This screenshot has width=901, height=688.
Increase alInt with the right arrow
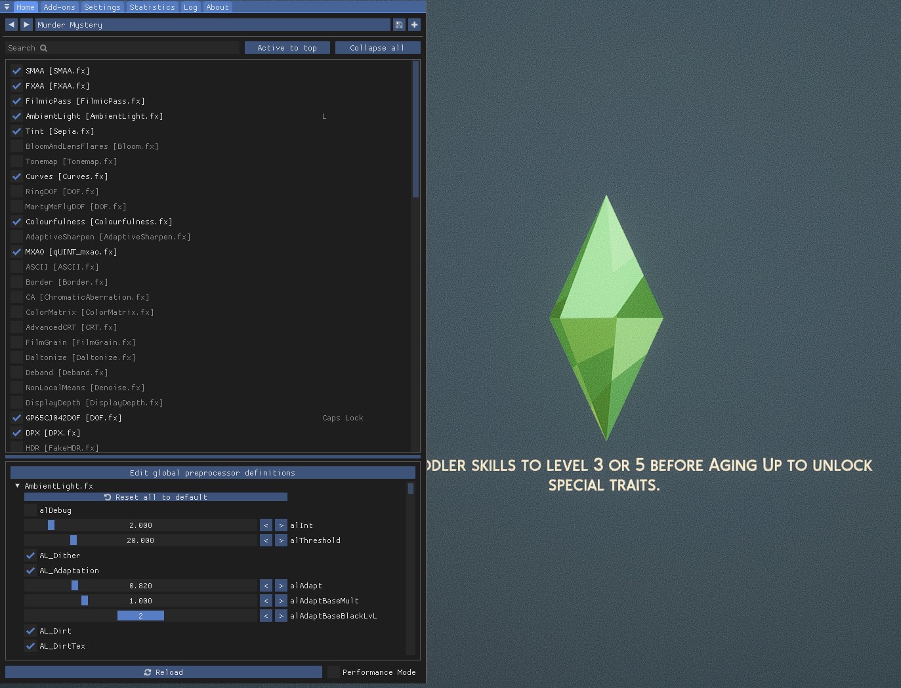281,525
